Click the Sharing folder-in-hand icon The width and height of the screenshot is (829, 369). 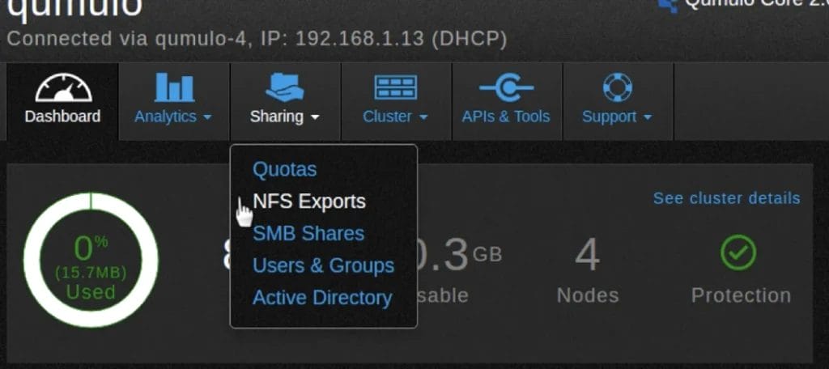(x=284, y=87)
